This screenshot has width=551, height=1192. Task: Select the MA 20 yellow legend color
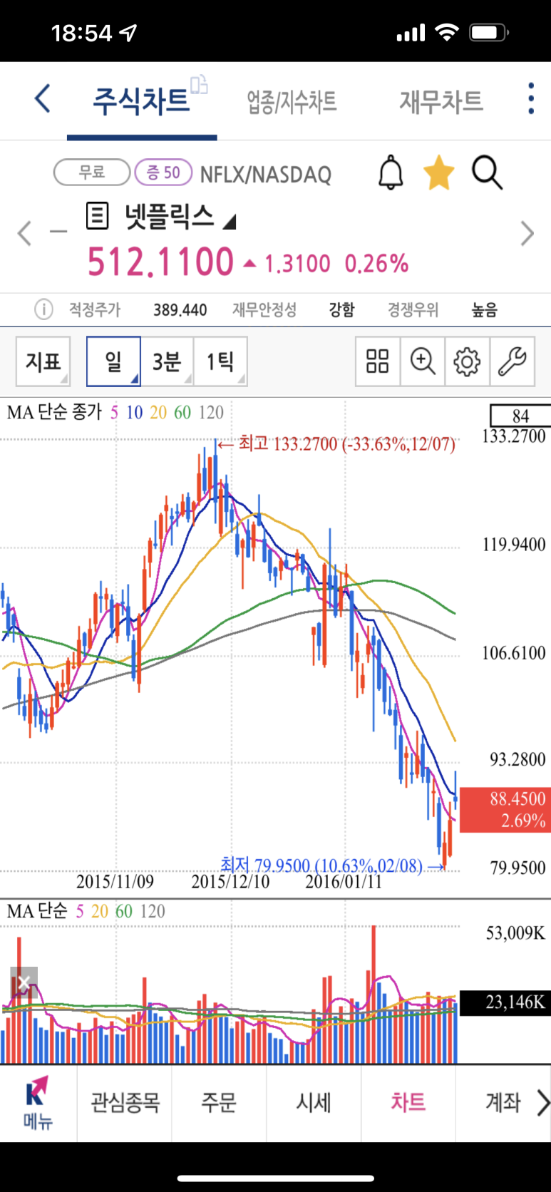(x=158, y=413)
